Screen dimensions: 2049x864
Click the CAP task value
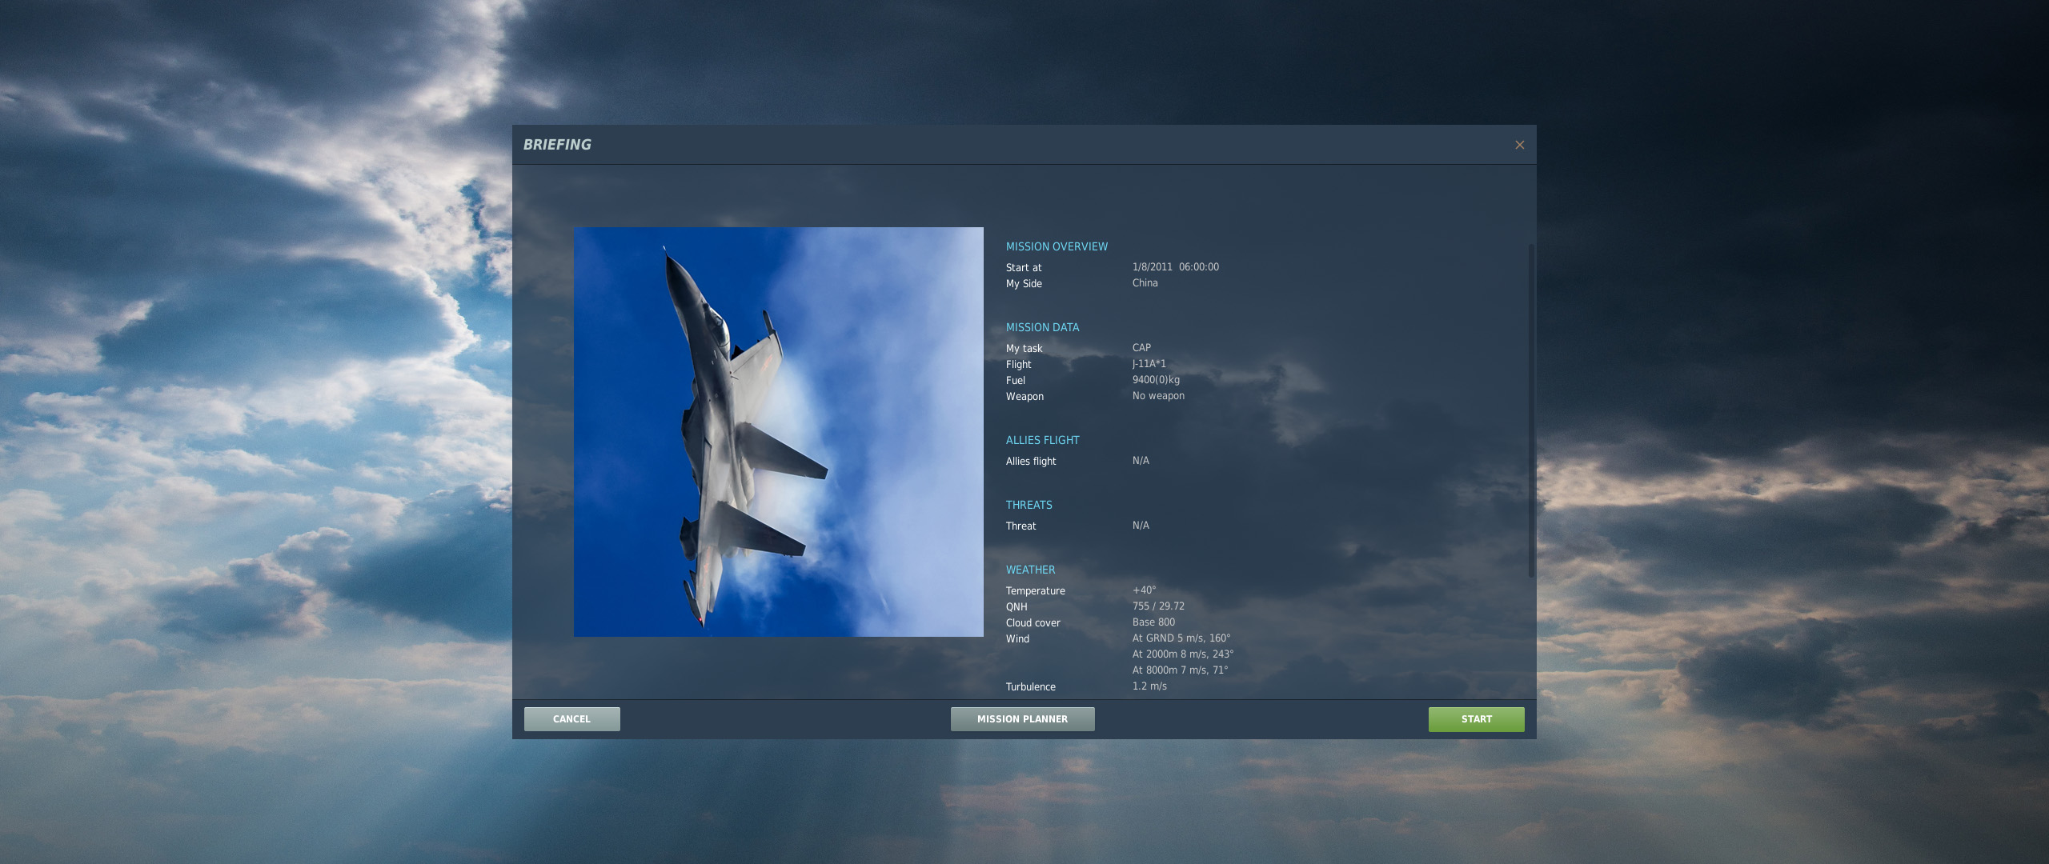tap(1141, 348)
